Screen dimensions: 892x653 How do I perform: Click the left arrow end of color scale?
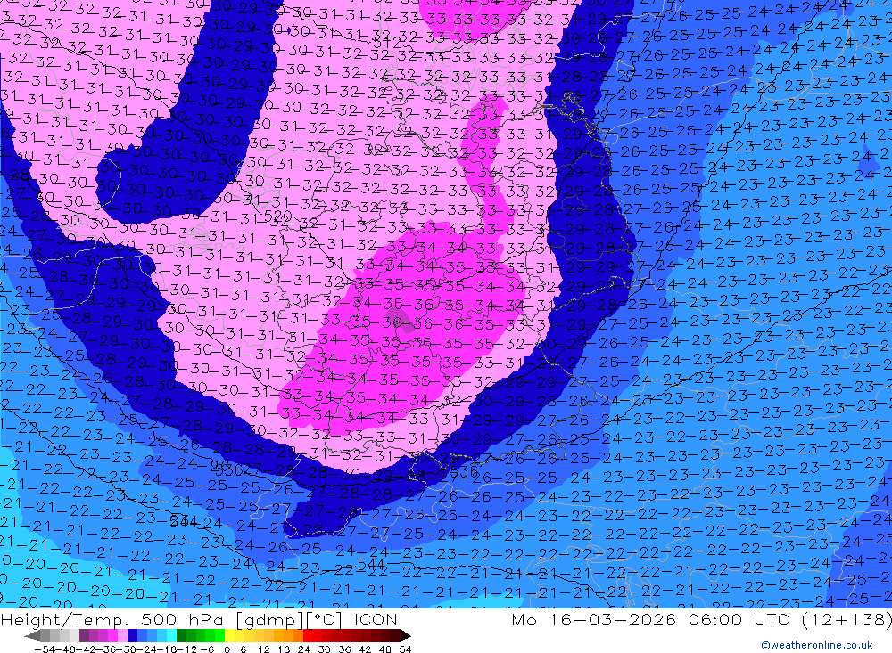(x=32, y=636)
